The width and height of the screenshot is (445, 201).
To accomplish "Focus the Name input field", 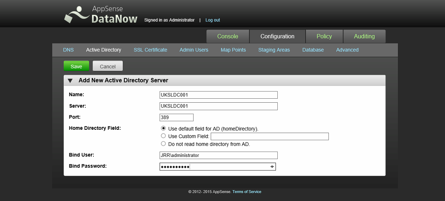I will [x=218, y=95].
